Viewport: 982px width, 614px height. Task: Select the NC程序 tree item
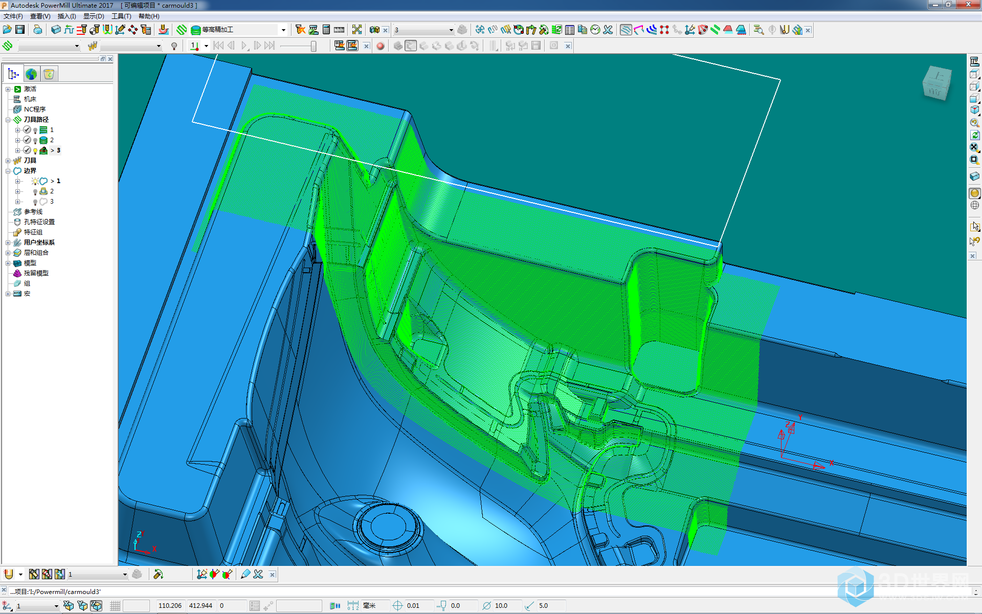[34, 109]
